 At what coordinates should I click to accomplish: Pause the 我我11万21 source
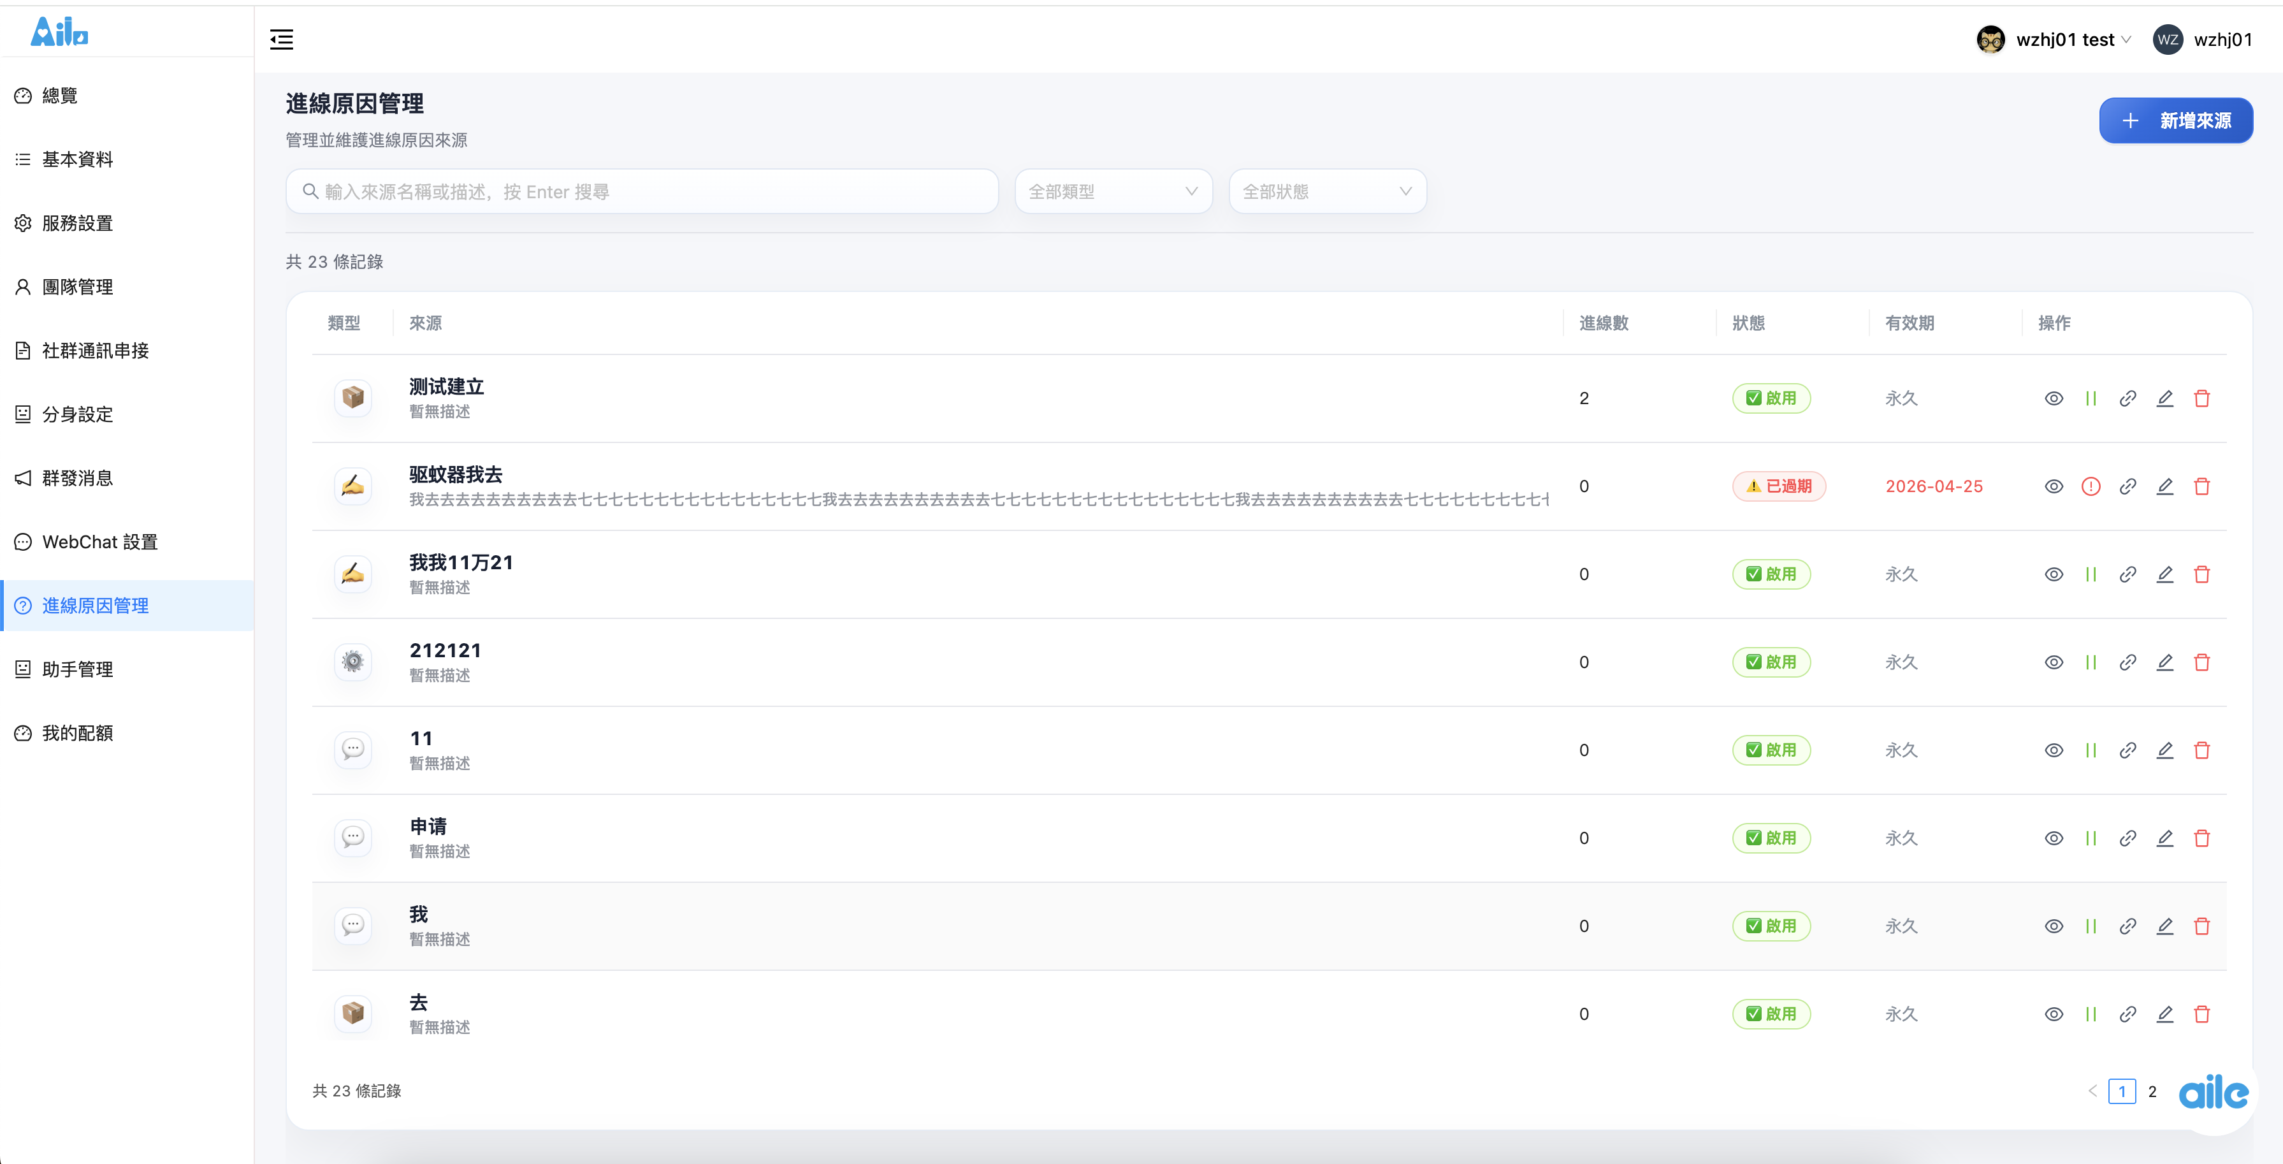click(2091, 574)
